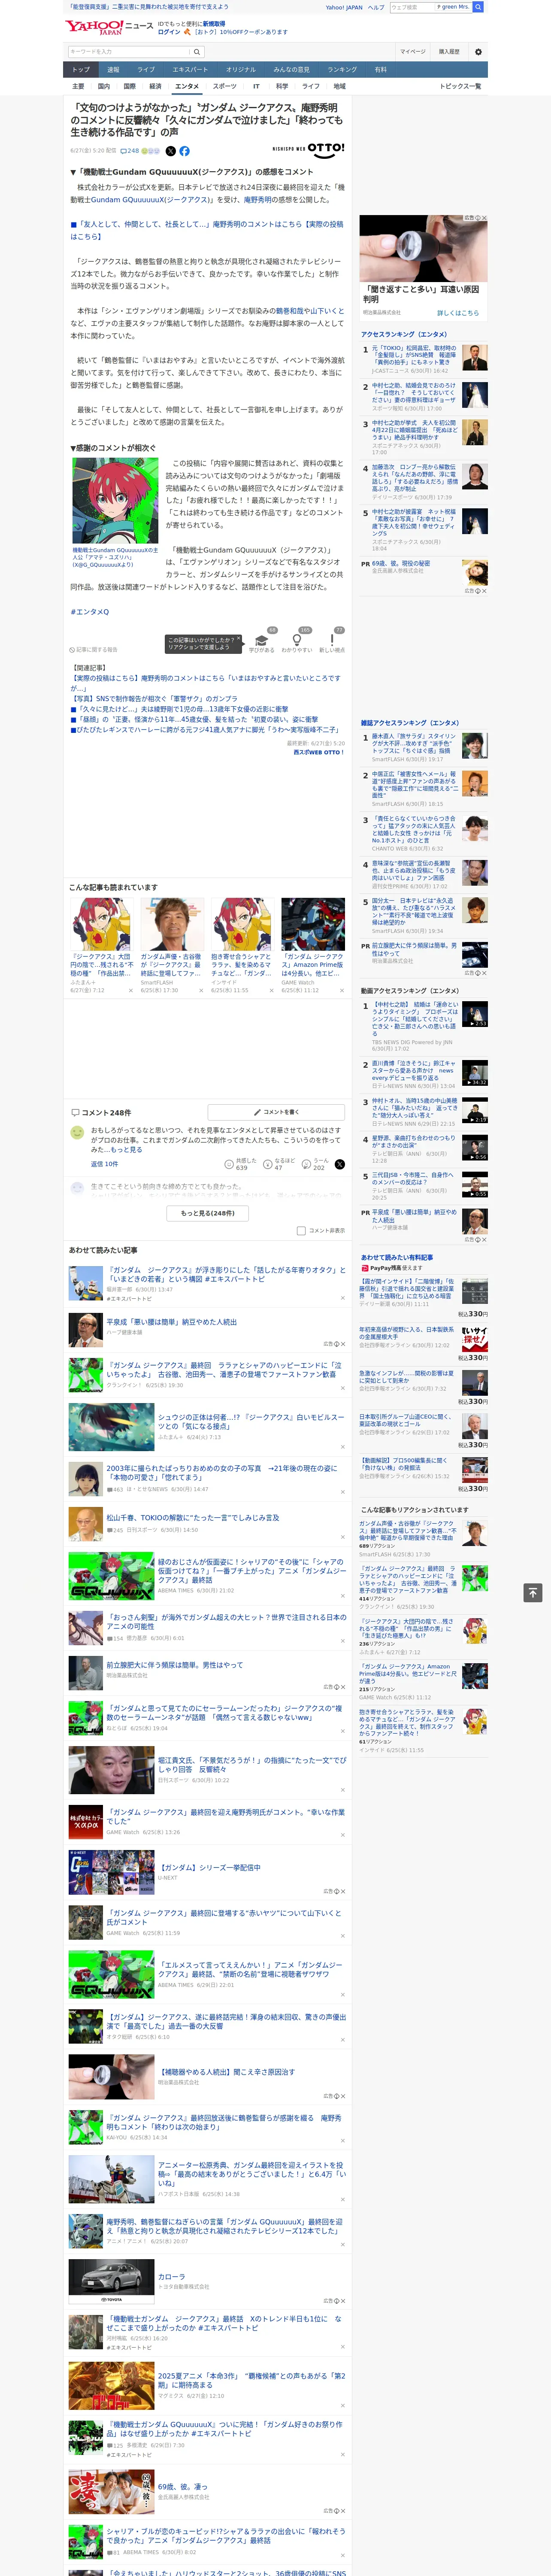Click the ヘルプ link at top
Screen dimensions: 551x2576
click(376, 7)
